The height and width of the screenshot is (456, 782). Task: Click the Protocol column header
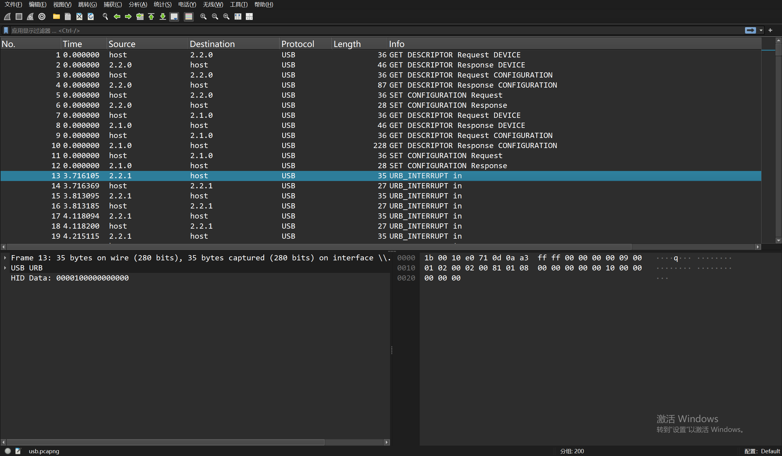point(297,44)
